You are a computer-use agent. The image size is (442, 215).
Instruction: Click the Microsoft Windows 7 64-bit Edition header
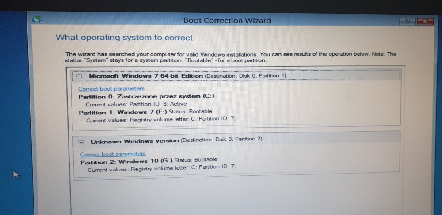[x=146, y=76]
